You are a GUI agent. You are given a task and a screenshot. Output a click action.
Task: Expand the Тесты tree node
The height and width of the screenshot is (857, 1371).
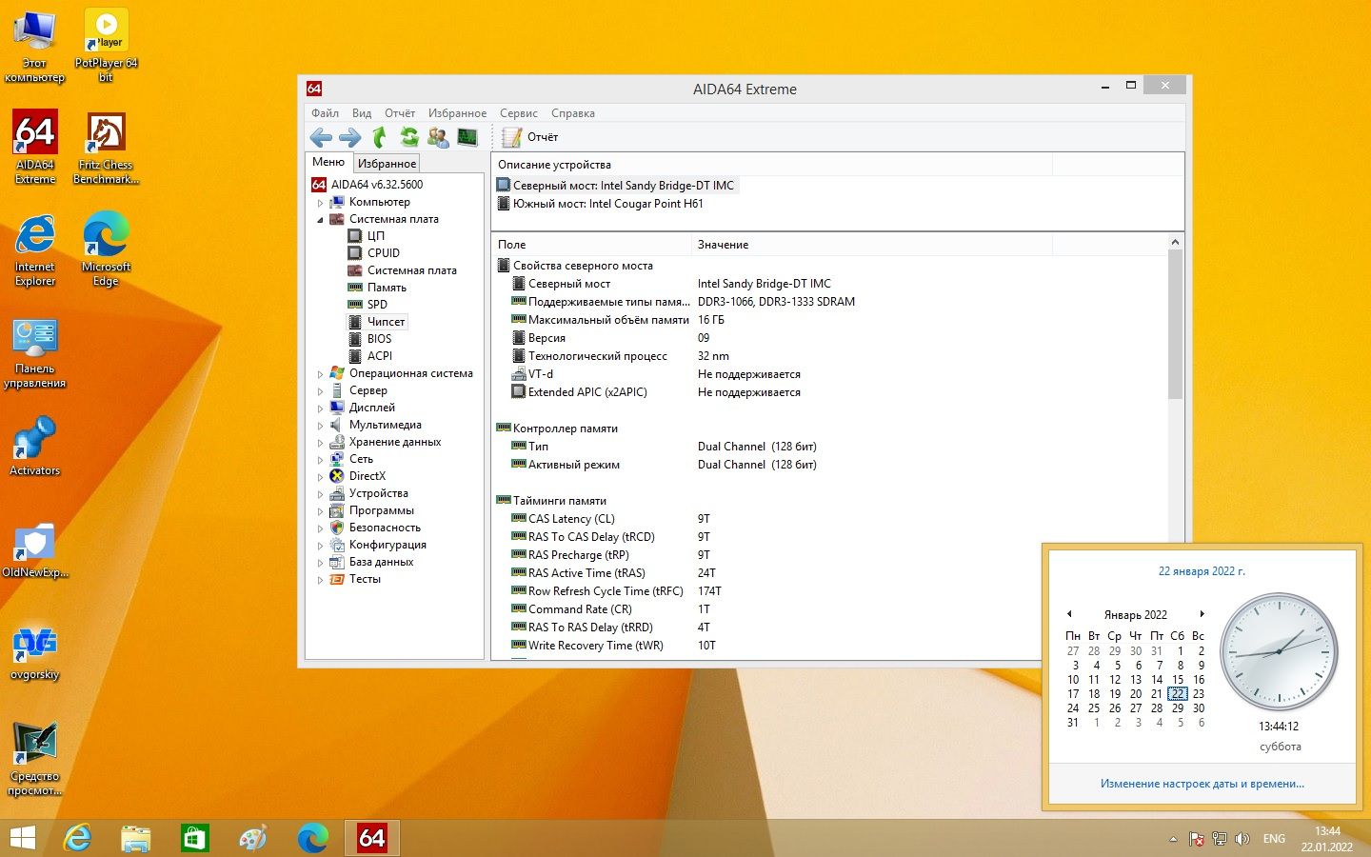pos(321,580)
